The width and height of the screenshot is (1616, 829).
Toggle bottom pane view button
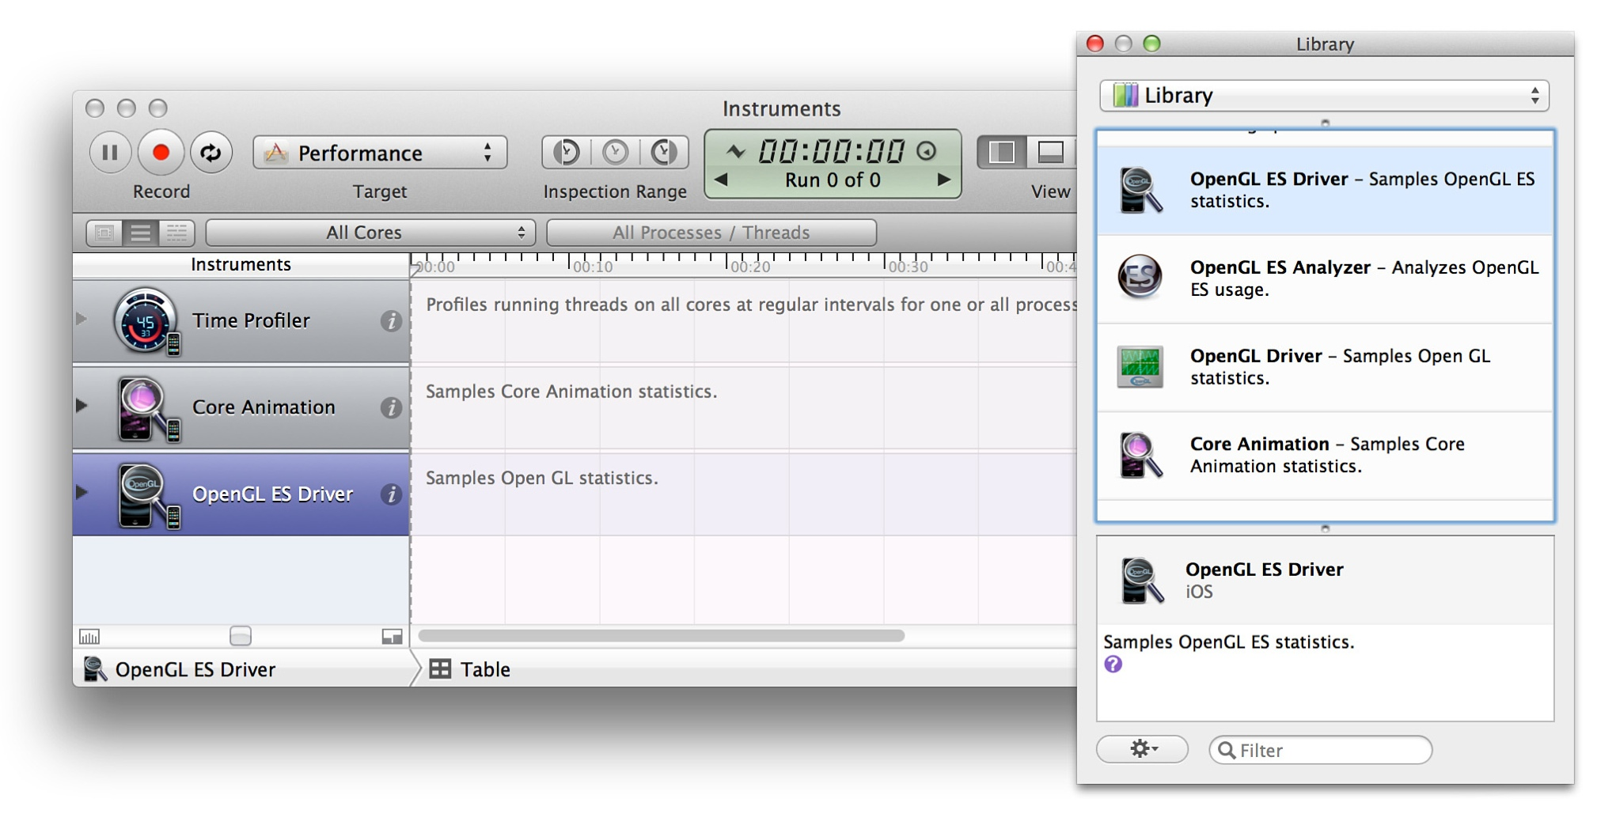coord(1050,152)
